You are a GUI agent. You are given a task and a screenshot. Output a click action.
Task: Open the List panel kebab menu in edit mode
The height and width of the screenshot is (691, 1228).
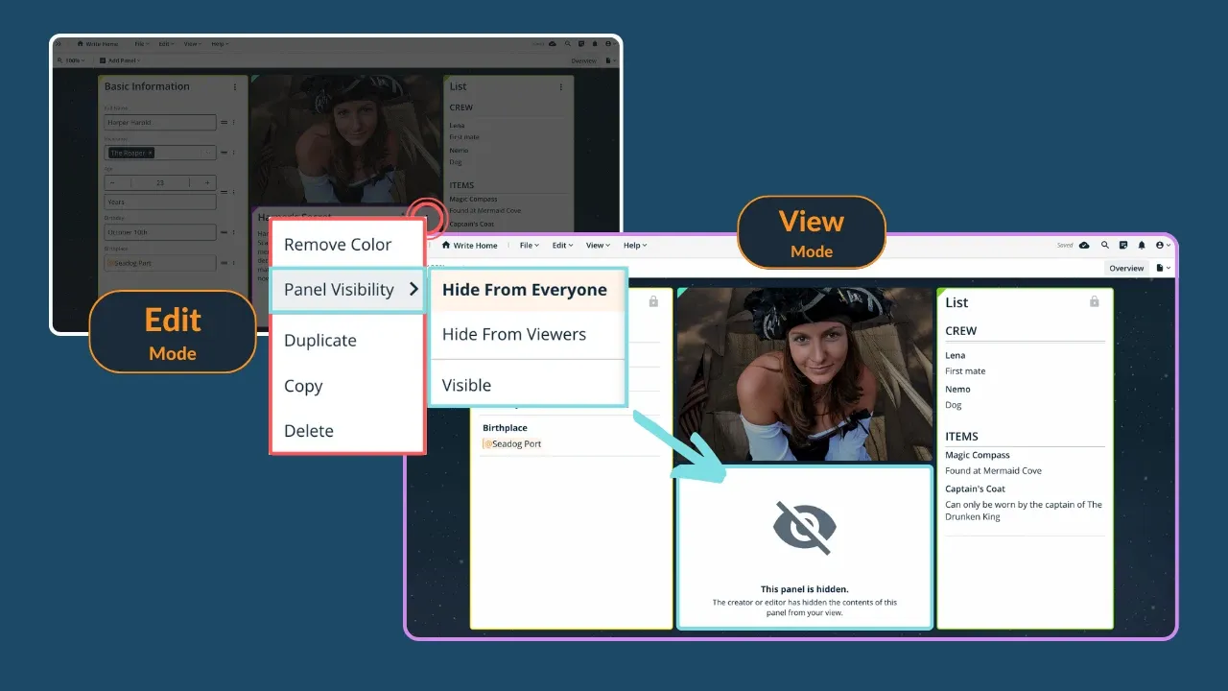coord(561,87)
